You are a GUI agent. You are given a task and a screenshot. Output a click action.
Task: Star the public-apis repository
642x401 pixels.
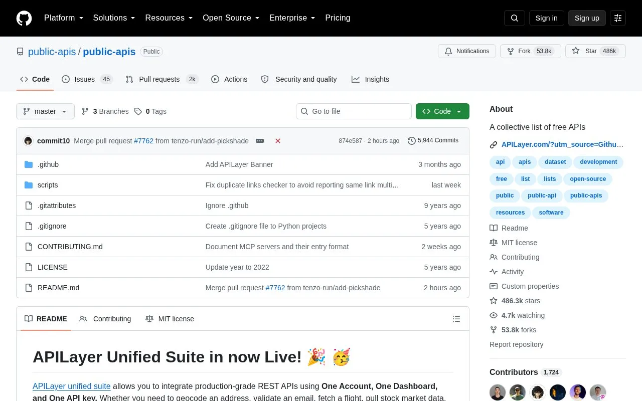pos(595,51)
